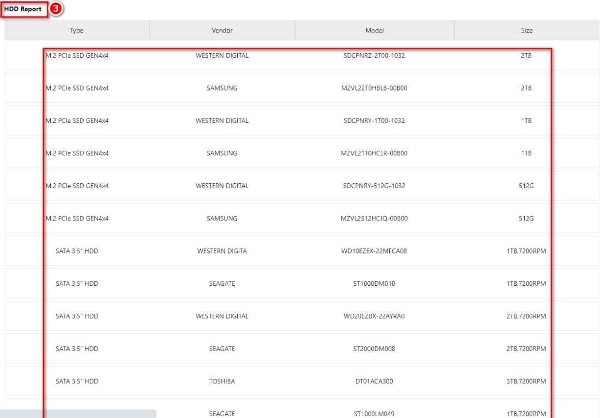
Task: Click vendor SAMSUNG in MZVL22T0HBLB-00B00 row
Action: (222, 88)
